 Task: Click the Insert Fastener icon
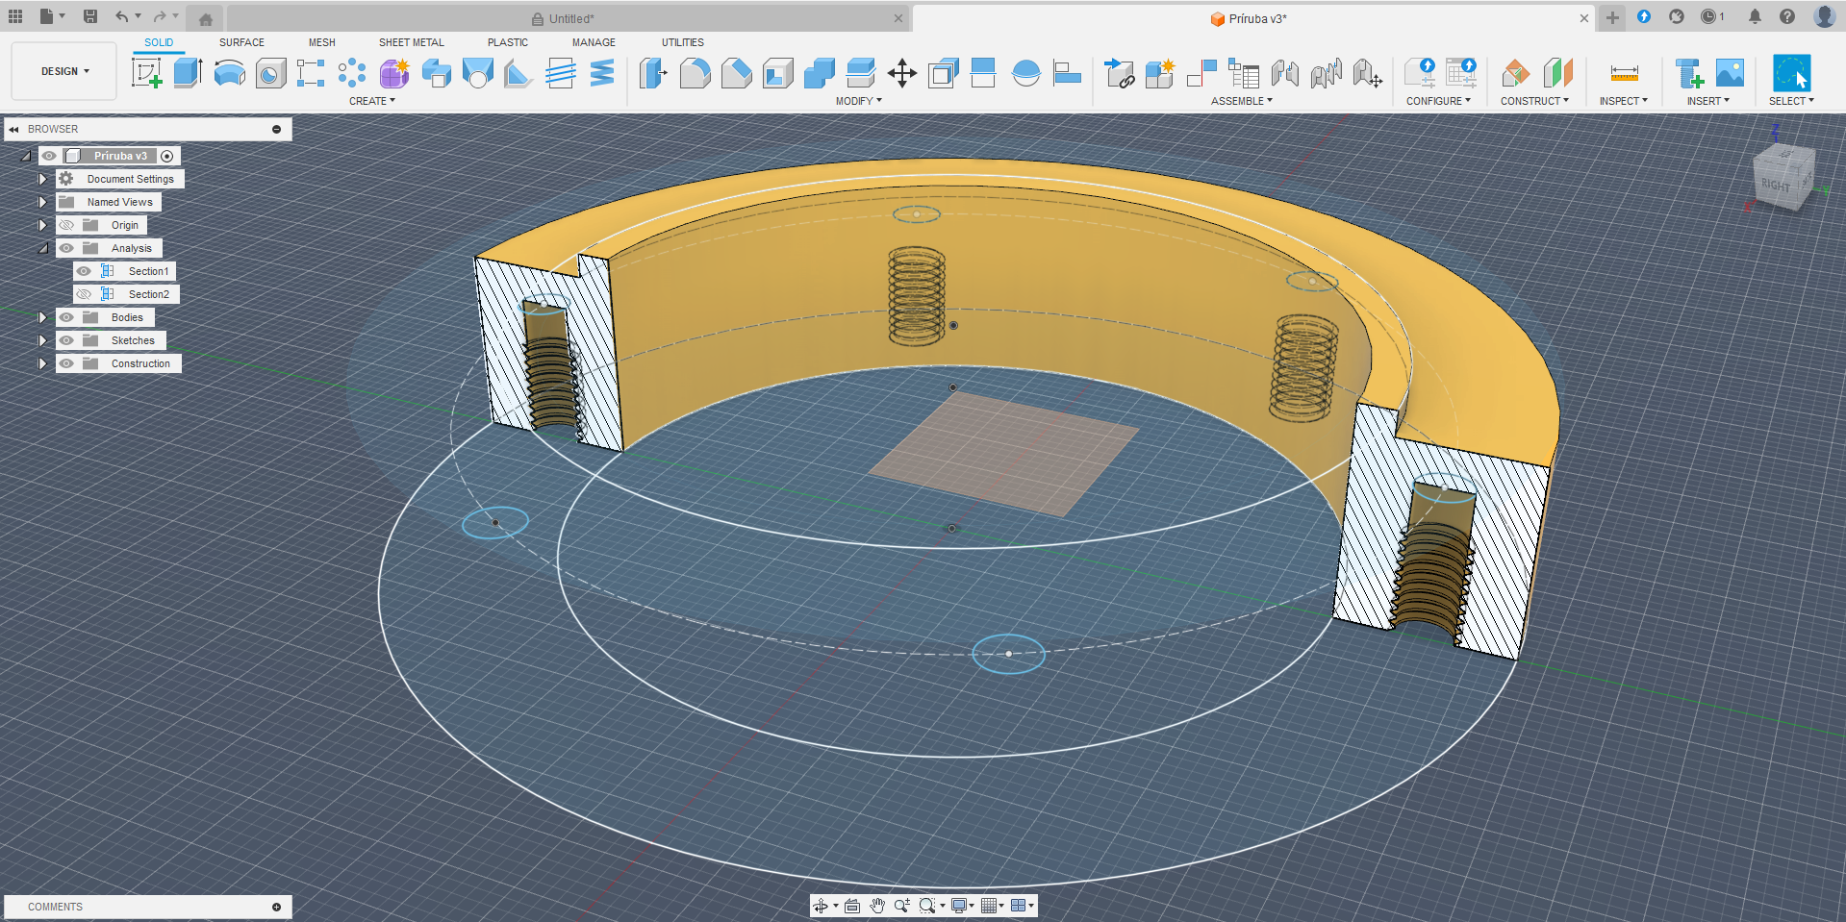[x=1689, y=73]
